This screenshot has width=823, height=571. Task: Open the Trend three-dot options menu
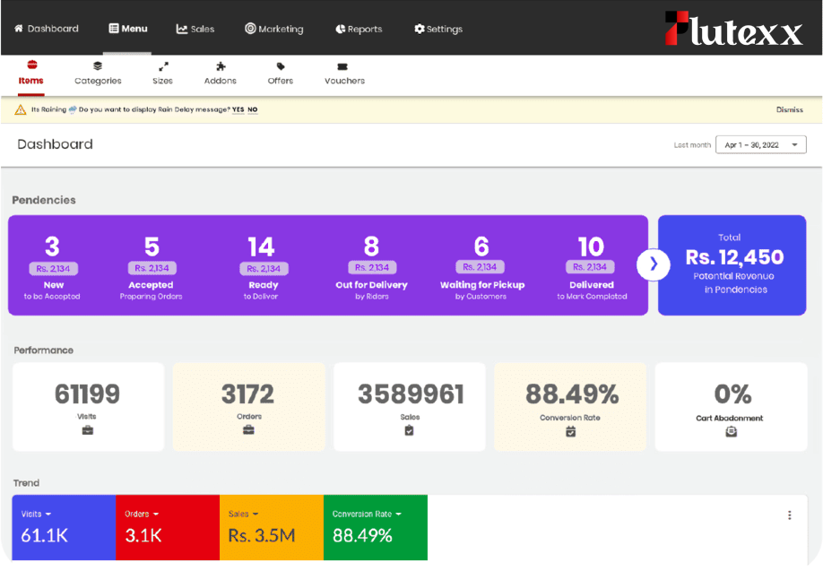(x=789, y=515)
